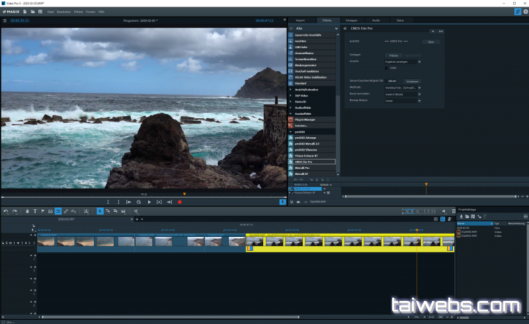
Task: Select the title text (T) tool
Action: coord(34,211)
